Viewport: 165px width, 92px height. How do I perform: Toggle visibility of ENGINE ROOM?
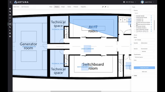pyautogui.click(x=151, y=16)
